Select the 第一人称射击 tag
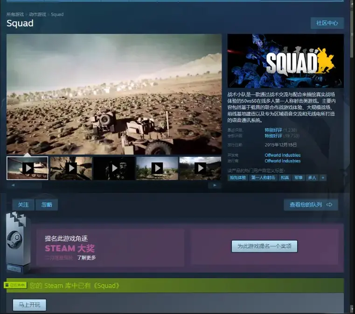 263,178
